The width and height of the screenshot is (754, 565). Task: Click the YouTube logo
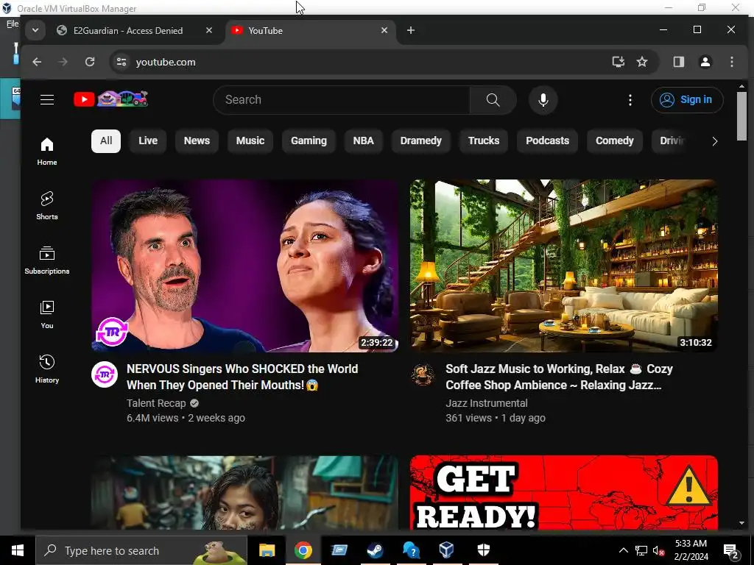point(111,99)
